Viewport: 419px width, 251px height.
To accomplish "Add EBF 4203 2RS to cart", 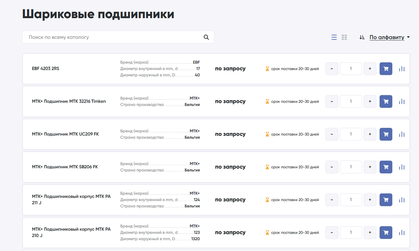I will point(386,69).
